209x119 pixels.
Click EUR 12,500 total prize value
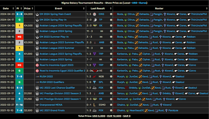coord(114,116)
